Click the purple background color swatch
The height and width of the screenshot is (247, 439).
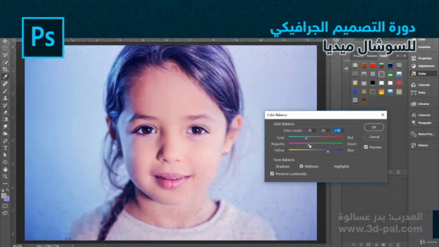pos(8,199)
